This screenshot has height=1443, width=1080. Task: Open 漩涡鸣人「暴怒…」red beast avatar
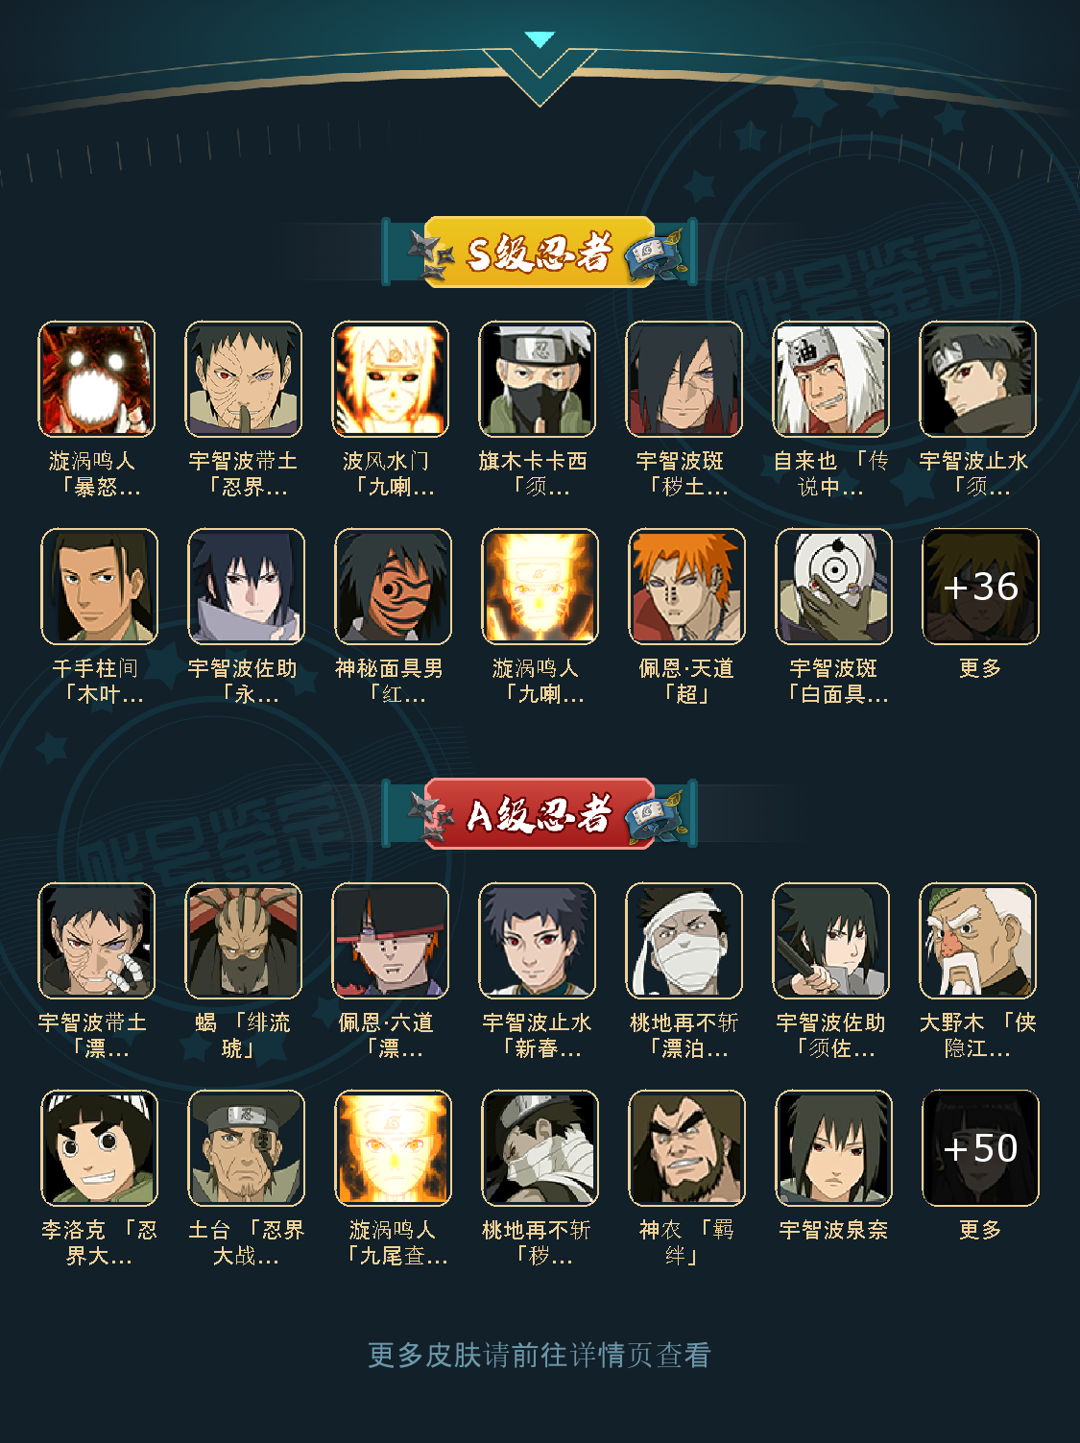(x=97, y=379)
